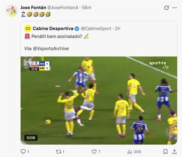Click the reply comment icon

pyautogui.click(x=23, y=151)
